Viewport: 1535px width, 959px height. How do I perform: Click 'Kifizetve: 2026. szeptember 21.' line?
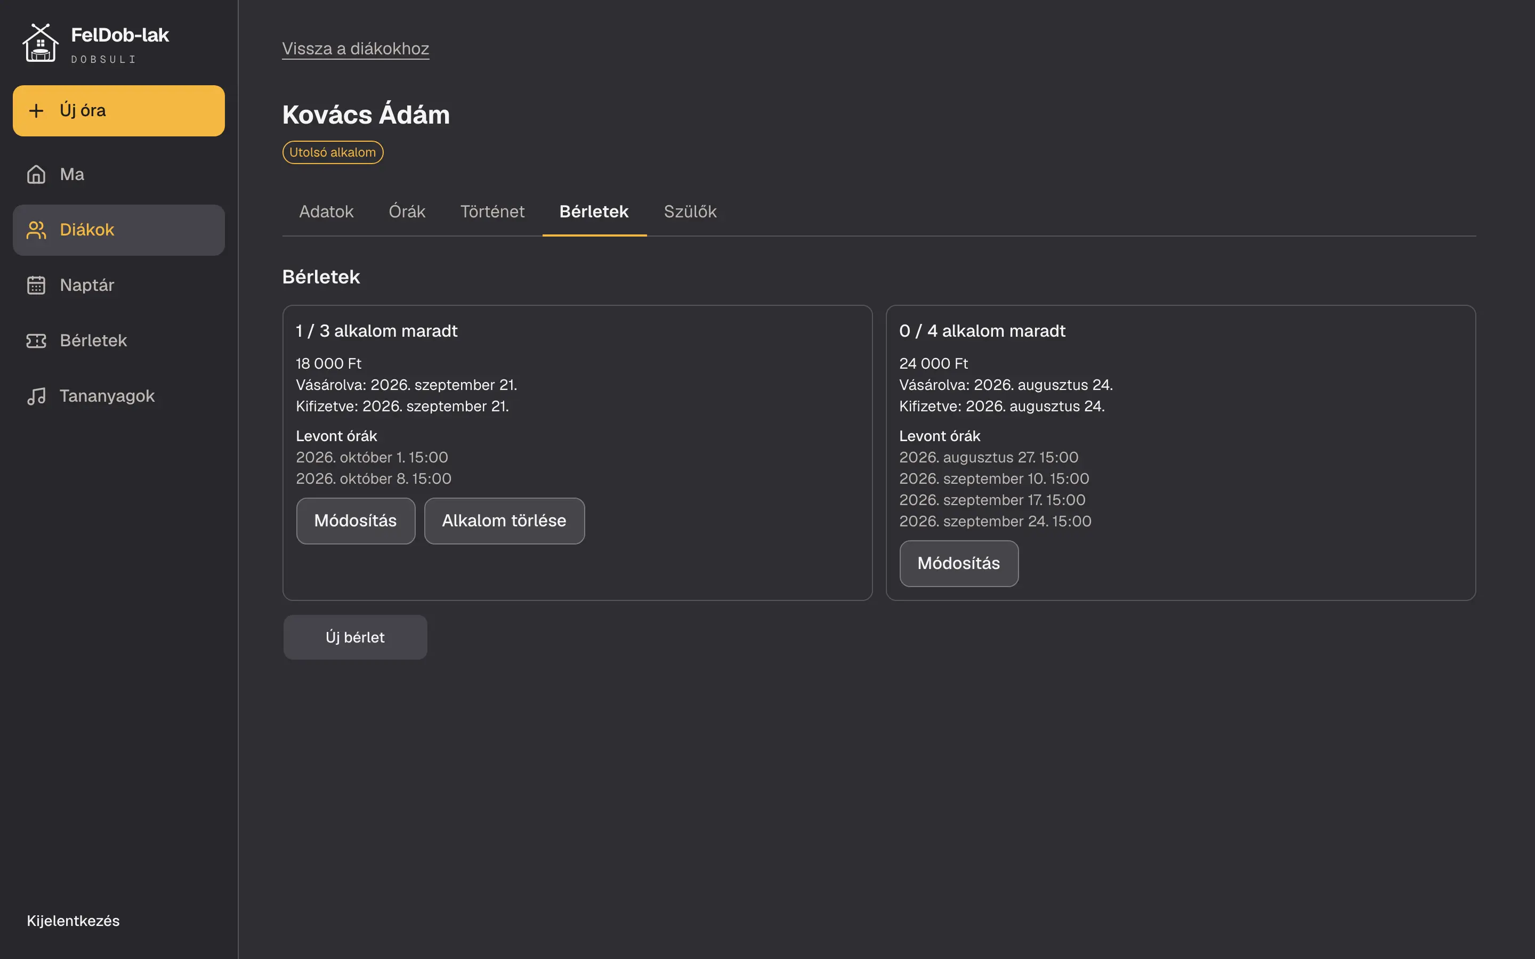tap(402, 406)
